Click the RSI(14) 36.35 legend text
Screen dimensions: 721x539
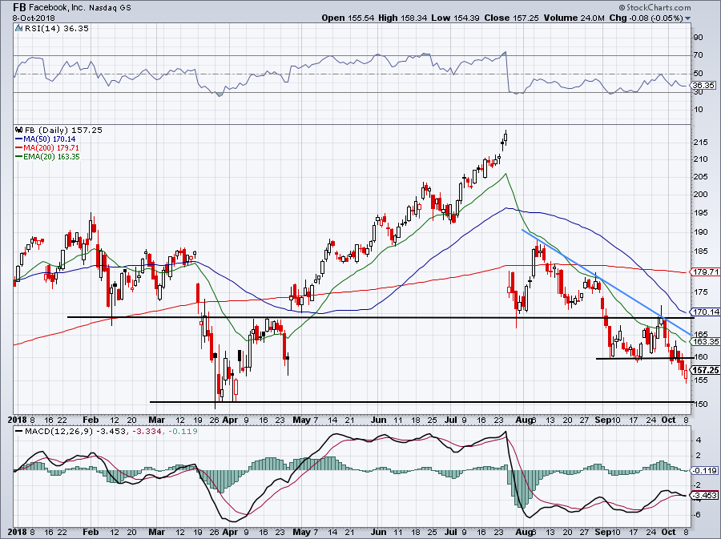(57, 28)
